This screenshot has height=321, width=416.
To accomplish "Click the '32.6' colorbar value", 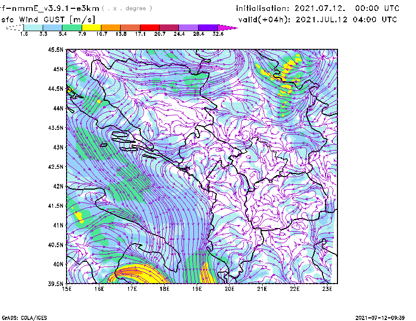I will coord(218,34).
